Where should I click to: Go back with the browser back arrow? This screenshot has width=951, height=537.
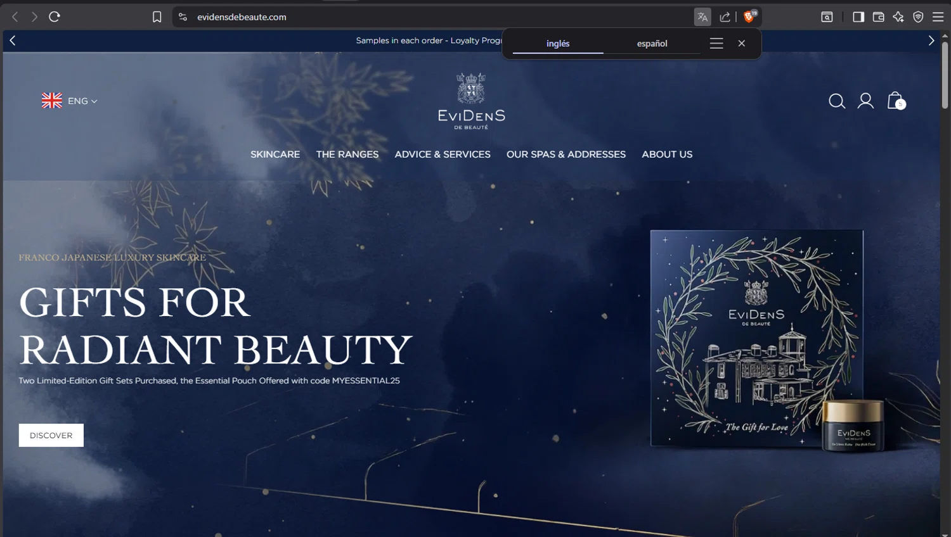pyautogui.click(x=15, y=17)
